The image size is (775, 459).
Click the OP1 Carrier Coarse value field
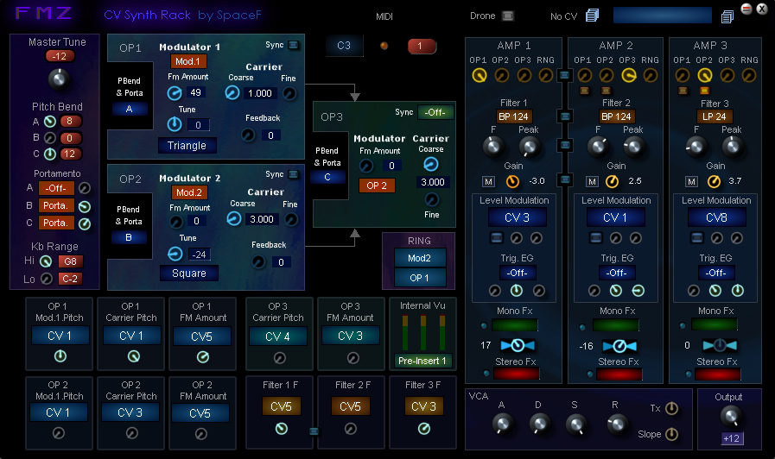[x=260, y=93]
